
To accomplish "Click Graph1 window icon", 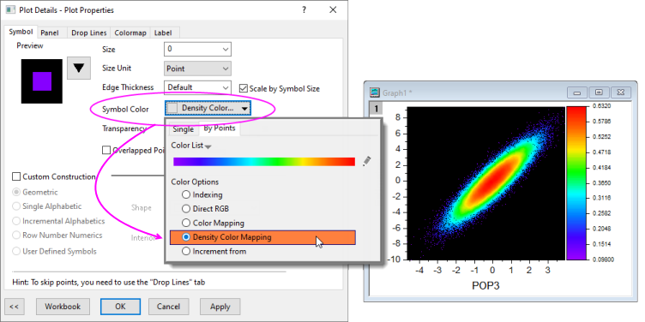I will click(374, 92).
